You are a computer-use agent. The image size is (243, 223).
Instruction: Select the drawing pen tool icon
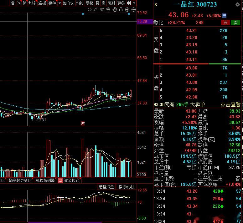pyautogui.click(x=96, y=10)
